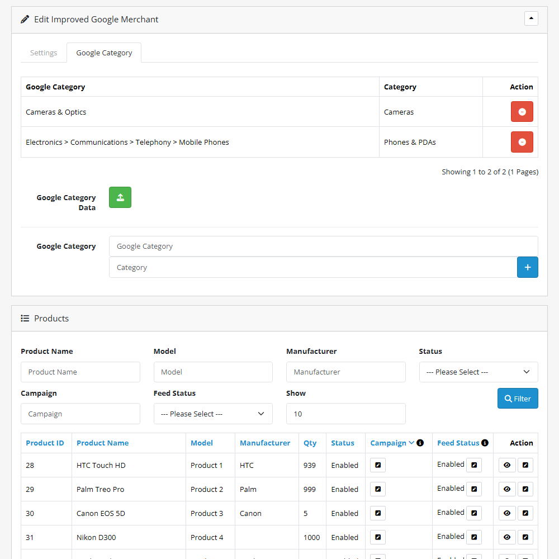Viewport: 559px width, 559px height.
Task: Open the Campaign column info tooltip
Action: click(x=419, y=443)
